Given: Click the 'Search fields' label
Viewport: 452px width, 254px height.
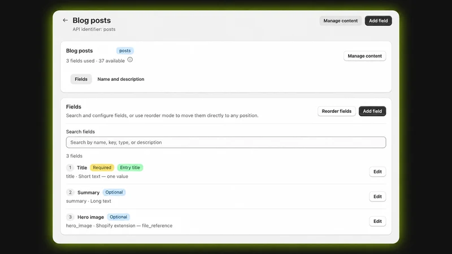Looking at the screenshot, I should click(80, 132).
